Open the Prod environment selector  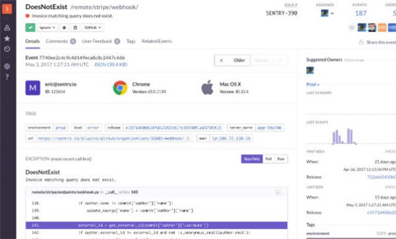pyautogui.click(x=313, y=85)
